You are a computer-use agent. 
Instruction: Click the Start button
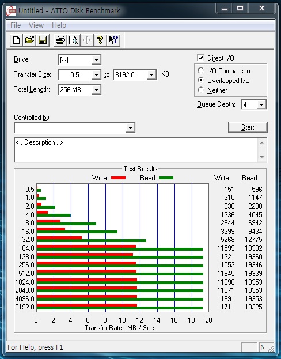click(x=248, y=127)
